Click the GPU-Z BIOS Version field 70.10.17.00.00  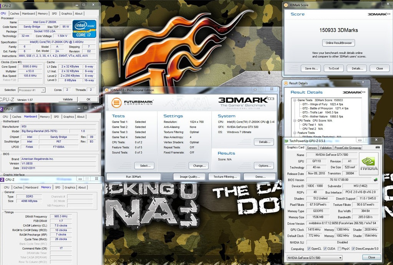click(x=339, y=180)
